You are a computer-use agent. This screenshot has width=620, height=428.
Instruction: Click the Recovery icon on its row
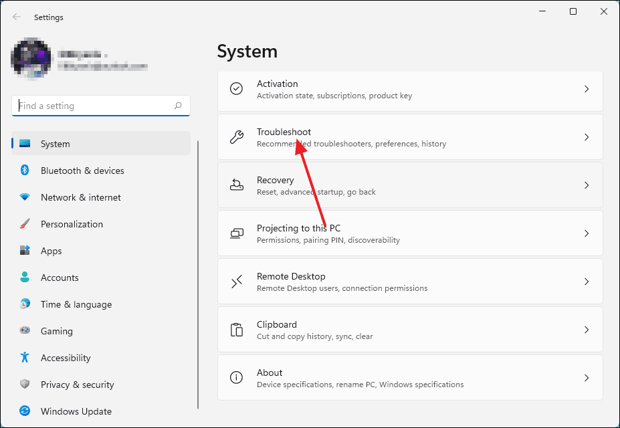point(236,185)
